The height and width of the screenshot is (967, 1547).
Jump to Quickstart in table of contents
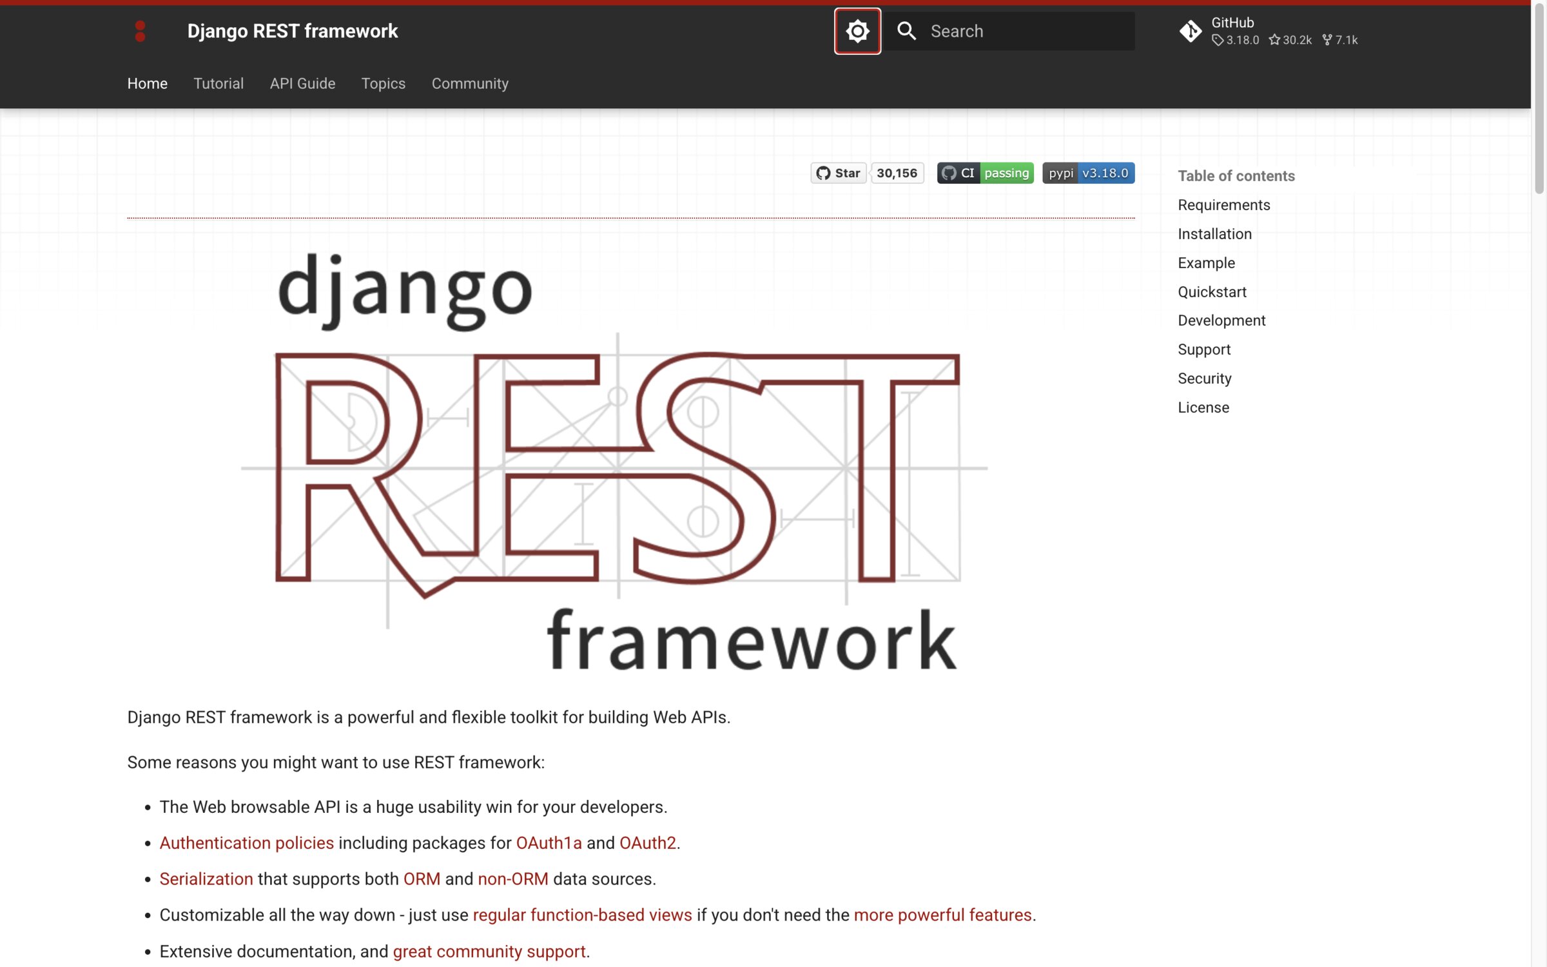coord(1212,292)
